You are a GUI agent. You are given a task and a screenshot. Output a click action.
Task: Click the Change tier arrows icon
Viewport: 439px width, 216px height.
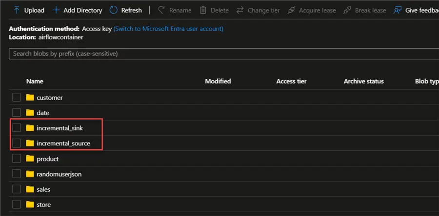(240, 10)
